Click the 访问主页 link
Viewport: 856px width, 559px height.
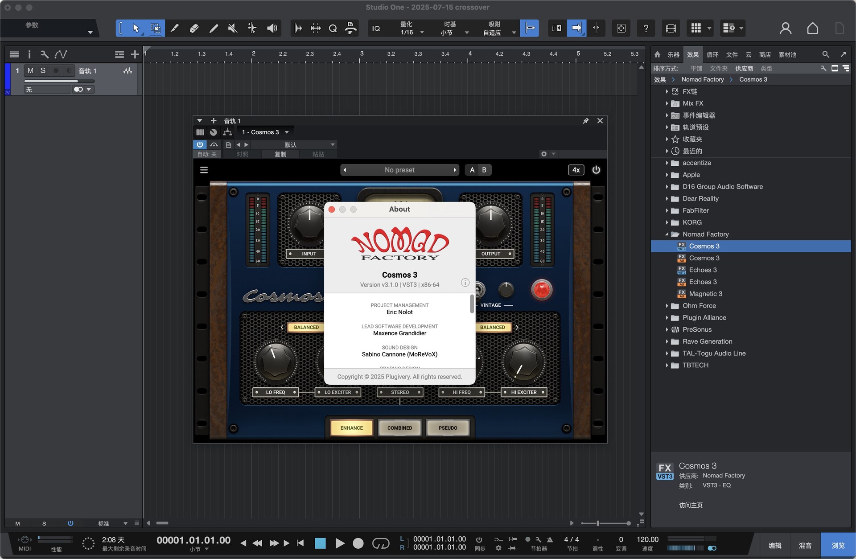pyautogui.click(x=691, y=505)
